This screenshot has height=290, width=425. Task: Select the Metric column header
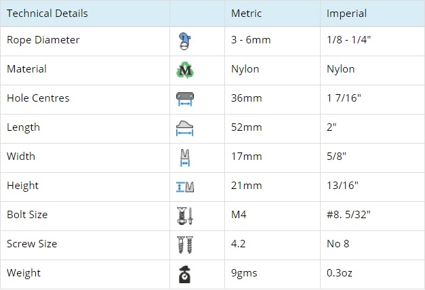246,14
